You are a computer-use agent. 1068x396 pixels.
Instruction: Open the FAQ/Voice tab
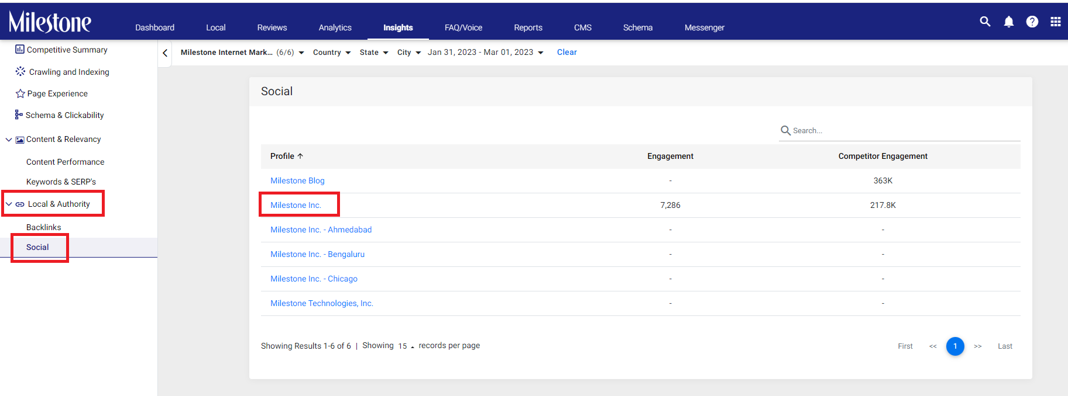click(x=463, y=27)
